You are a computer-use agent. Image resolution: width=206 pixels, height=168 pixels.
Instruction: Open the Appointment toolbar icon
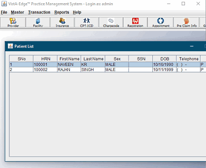[x=161, y=22]
